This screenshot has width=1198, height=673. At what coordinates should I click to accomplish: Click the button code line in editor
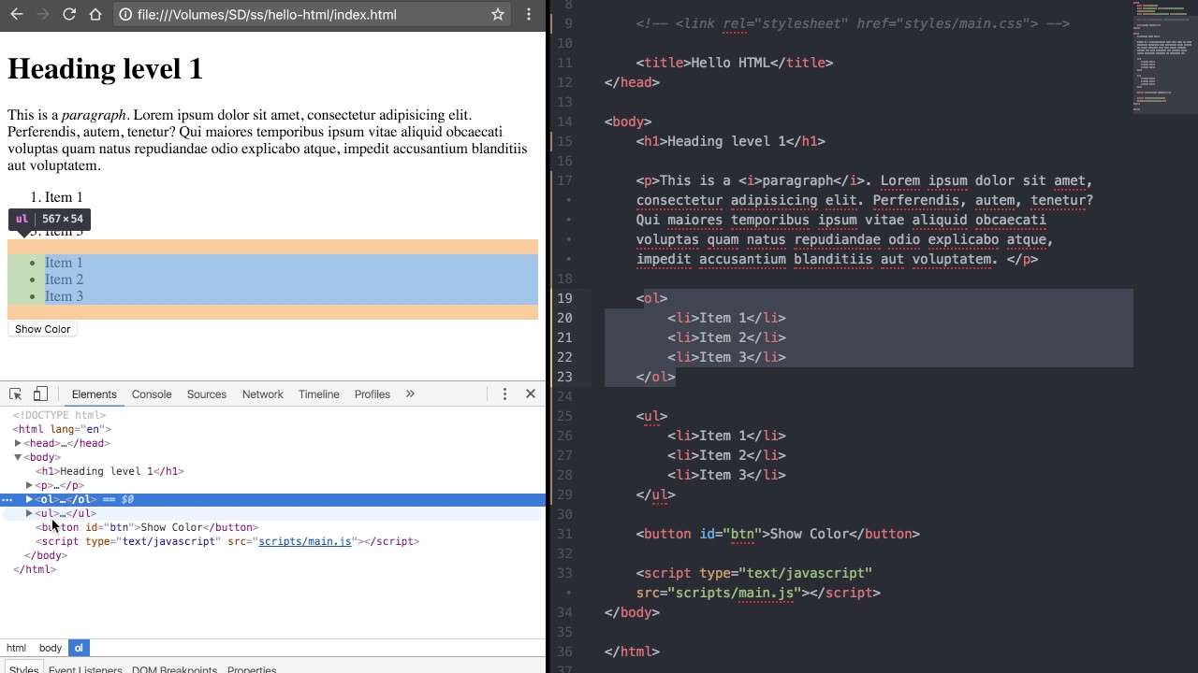click(x=778, y=534)
